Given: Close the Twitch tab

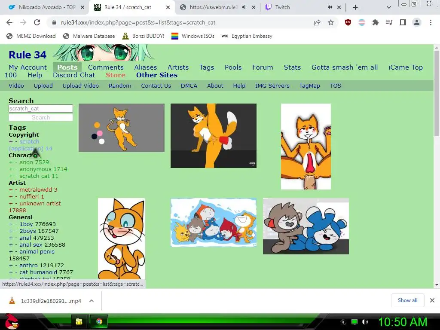Looking at the screenshot, I should tap(339, 7).
